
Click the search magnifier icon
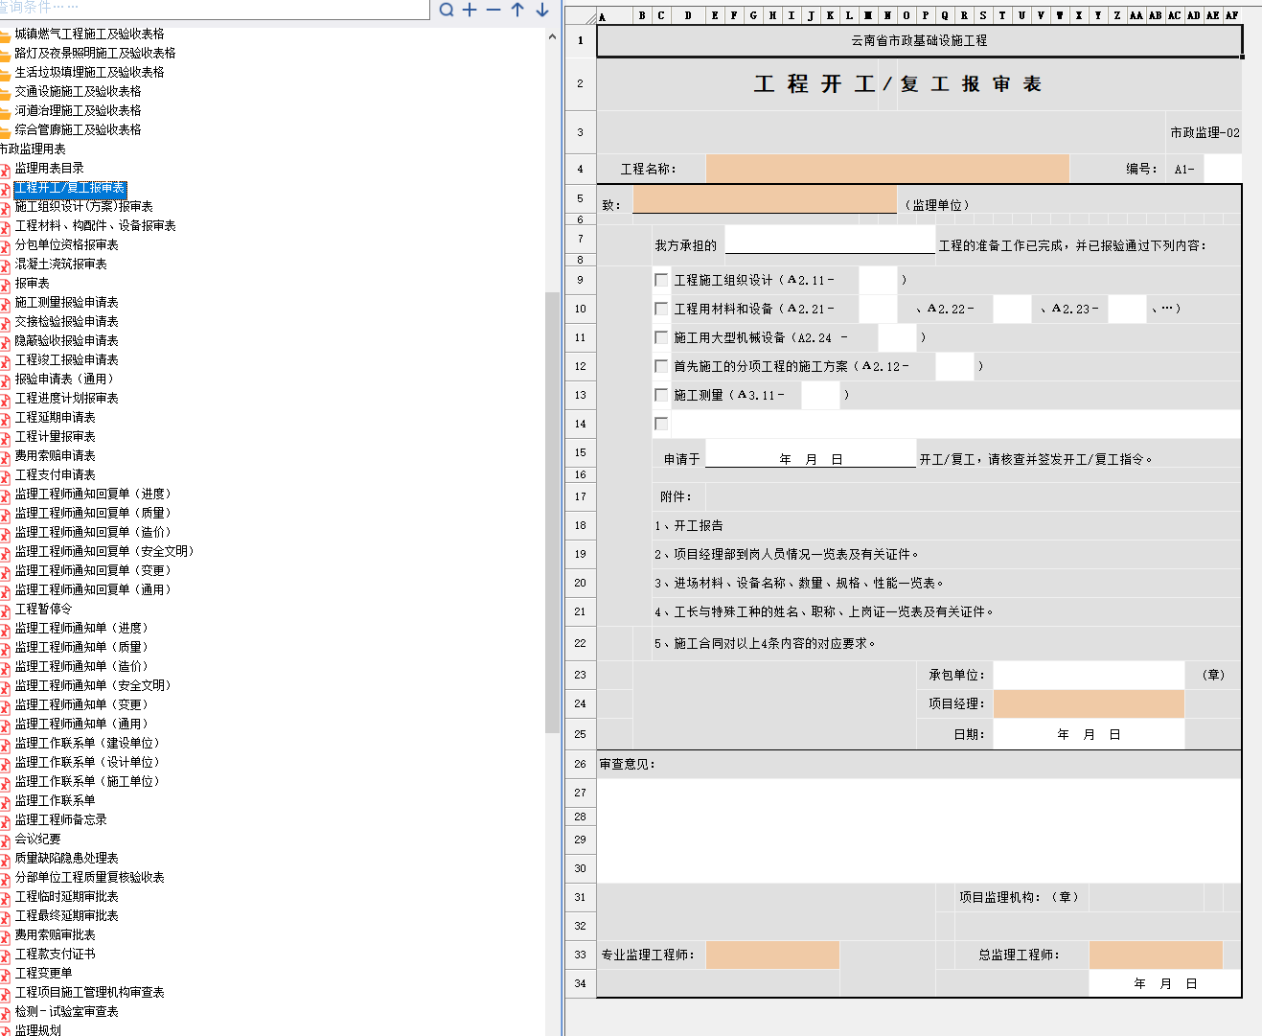pyautogui.click(x=447, y=10)
